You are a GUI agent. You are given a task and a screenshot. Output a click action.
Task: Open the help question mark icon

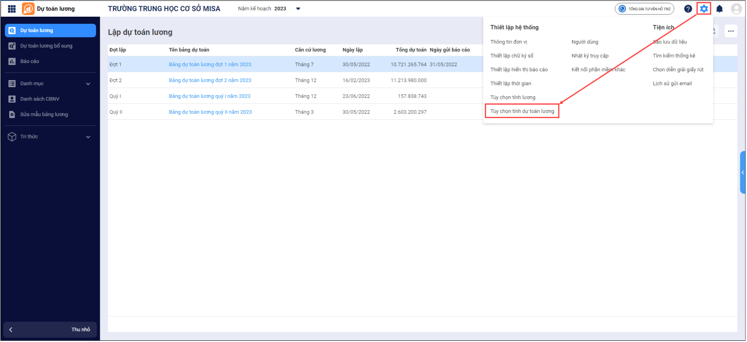(688, 9)
